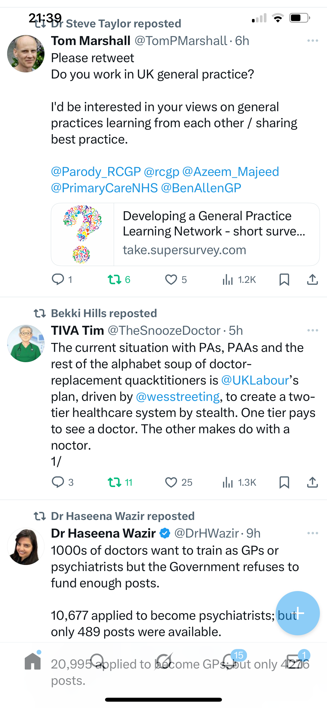The height and width of the screenshot is (708, 327).
Task: View analytics for TIVA Tim's tweet
Action: [228, 482]
